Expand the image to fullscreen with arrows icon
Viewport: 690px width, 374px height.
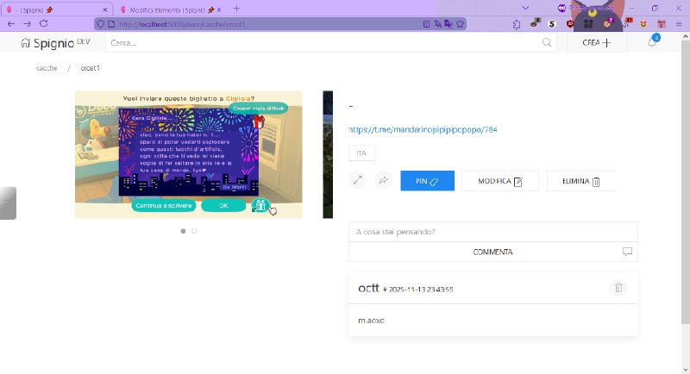click(358, 180)
